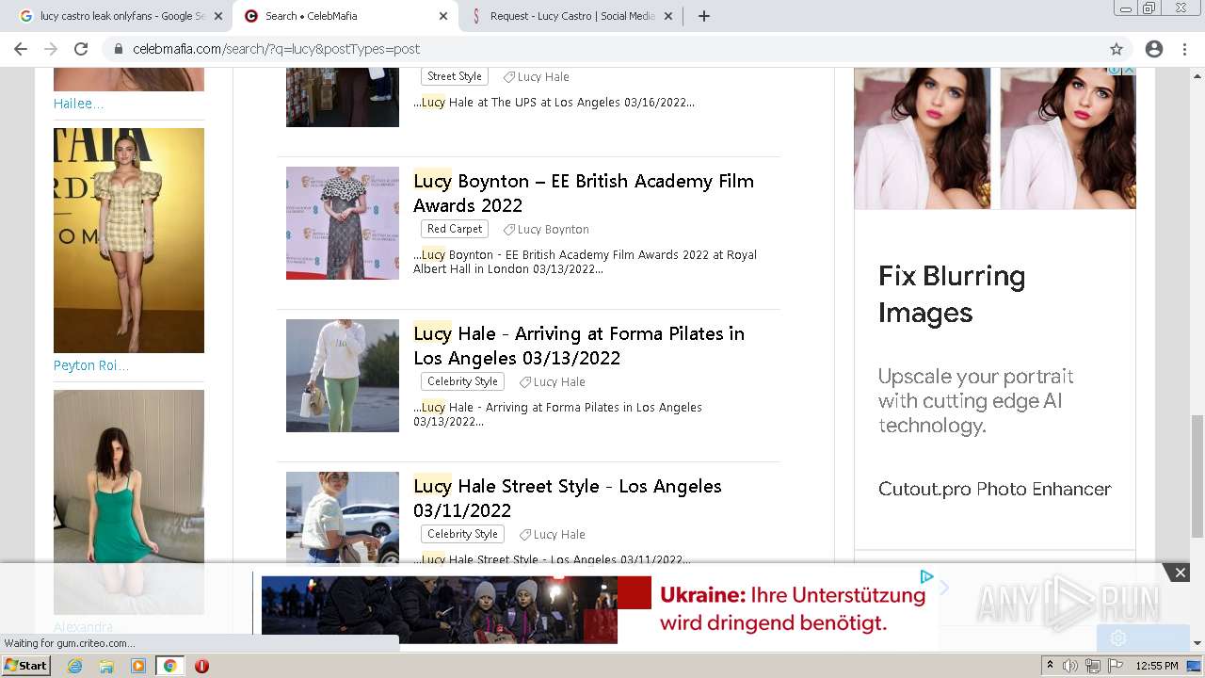The height and width of the screenshot is (678, 1205).
Task: Click the address bar URL
Action: pyautogui.click(x=277, y=49)
